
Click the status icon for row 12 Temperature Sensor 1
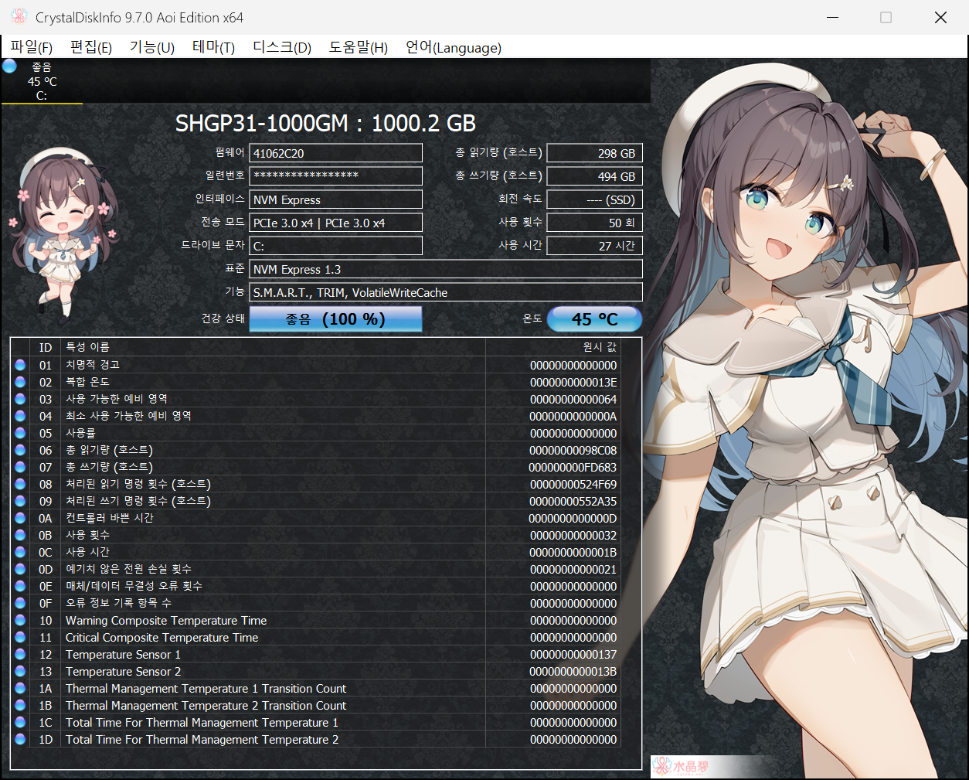20,654
